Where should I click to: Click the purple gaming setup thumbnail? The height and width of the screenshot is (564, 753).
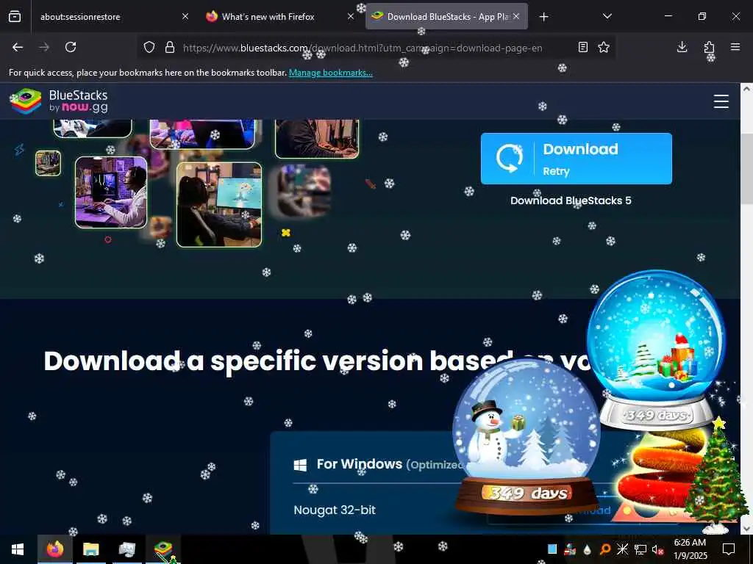click(x=111, y=192)
